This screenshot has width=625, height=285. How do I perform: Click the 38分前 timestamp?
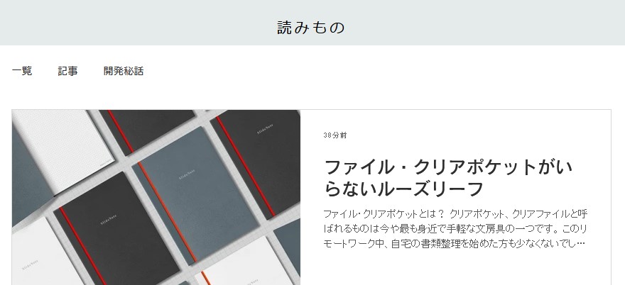click(335, 135)
